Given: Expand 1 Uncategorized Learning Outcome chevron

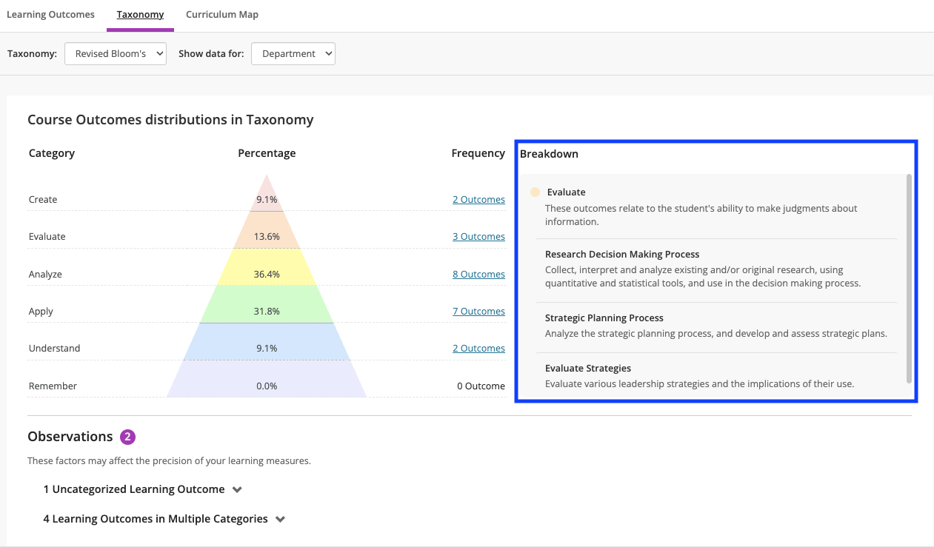Looking at the screenshot, I should pyautogui.click(x=237, y=490).
